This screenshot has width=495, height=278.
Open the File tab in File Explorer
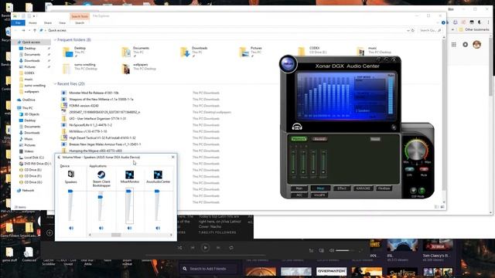18,22
